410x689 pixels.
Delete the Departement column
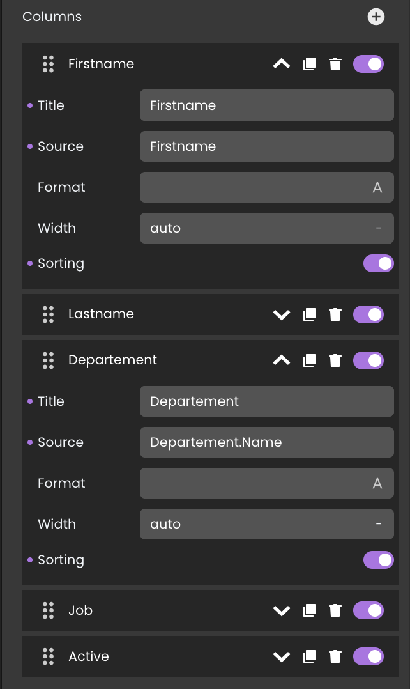tap(335, 360)
